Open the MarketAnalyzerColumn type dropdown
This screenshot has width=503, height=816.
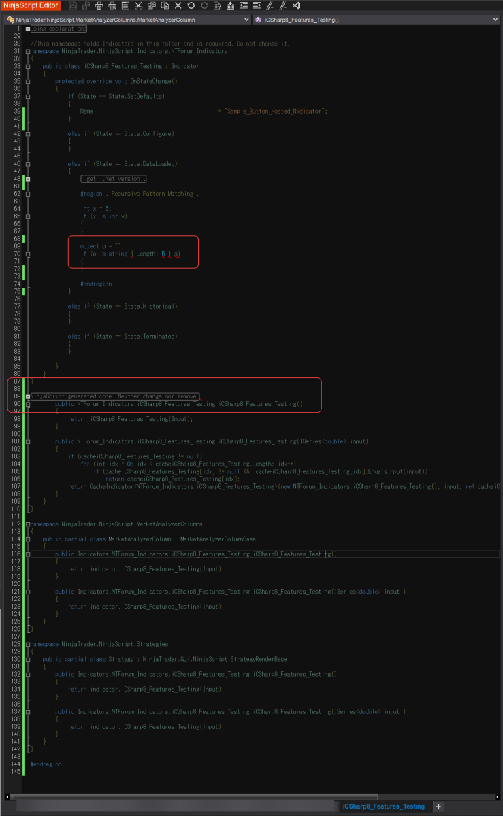(x=246, y=20)
